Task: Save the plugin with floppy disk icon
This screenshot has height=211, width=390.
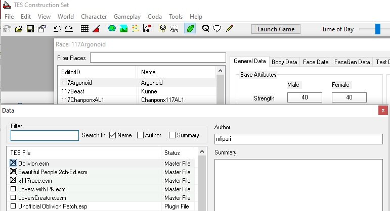Action: click(30, 29)
